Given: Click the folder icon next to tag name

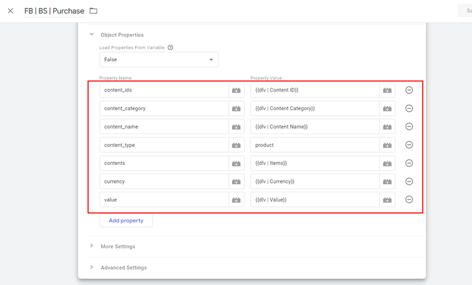Looking at the screenshot, I should (94, 11).
